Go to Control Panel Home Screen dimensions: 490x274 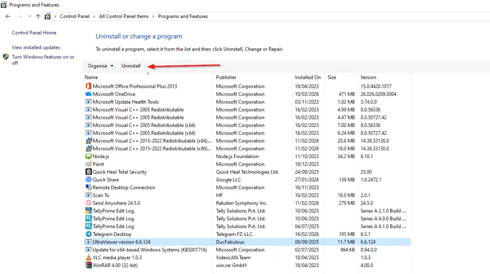point(34,32)
